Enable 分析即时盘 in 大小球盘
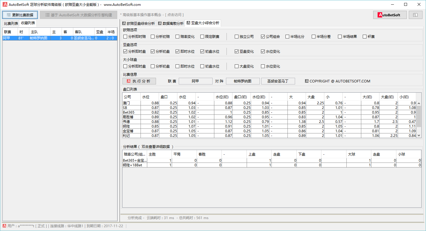426x231 pixels. (125, 66)
